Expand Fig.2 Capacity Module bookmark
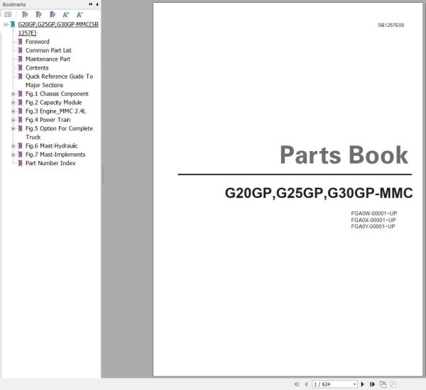Screen dimensions: 426x390 13,103
